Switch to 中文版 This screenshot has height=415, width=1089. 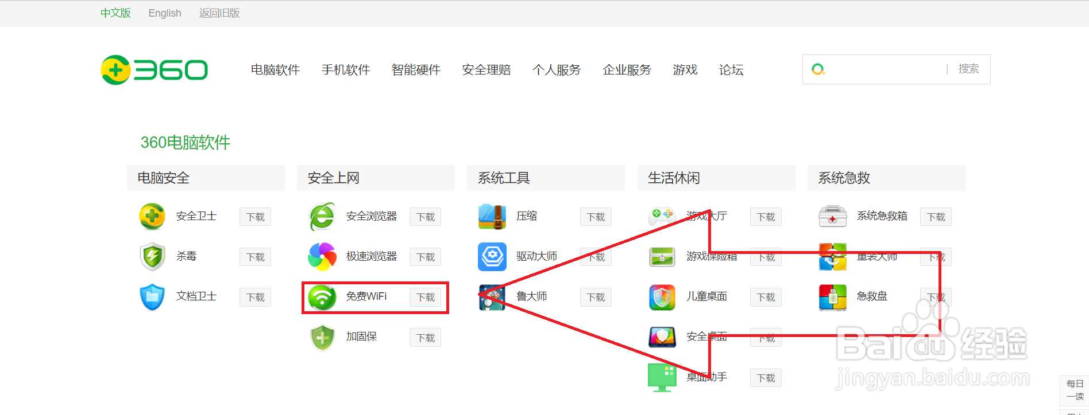115,13
